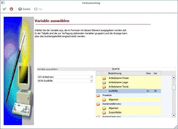
Task: Click folder icon next to Zusatzfelder
Action: click(104, 112)
